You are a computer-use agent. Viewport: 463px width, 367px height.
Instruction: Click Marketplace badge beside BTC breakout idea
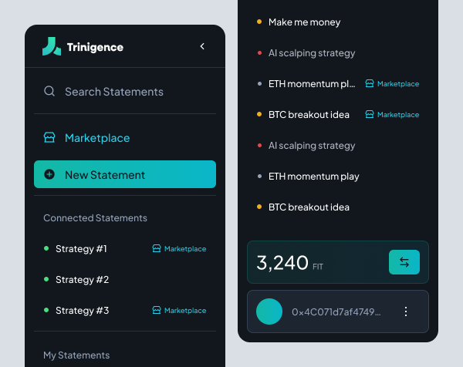(392, 115)
